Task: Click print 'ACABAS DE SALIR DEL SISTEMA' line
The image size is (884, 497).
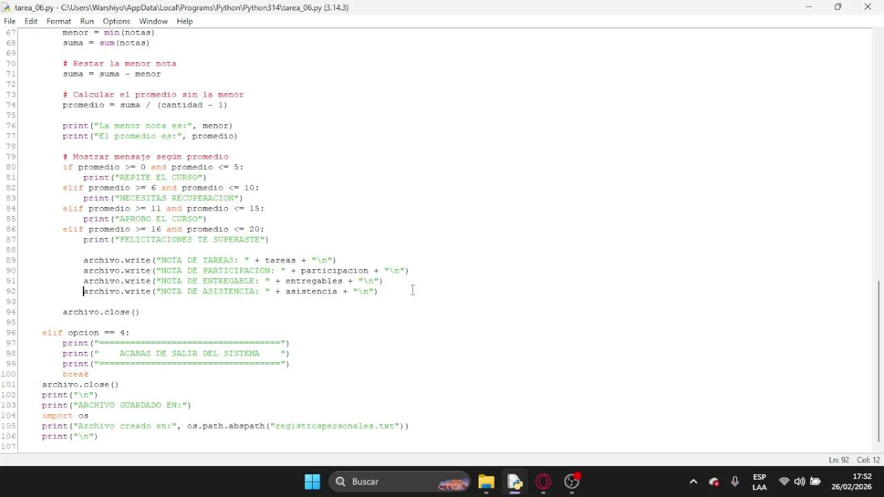Action: click(176, 353)
